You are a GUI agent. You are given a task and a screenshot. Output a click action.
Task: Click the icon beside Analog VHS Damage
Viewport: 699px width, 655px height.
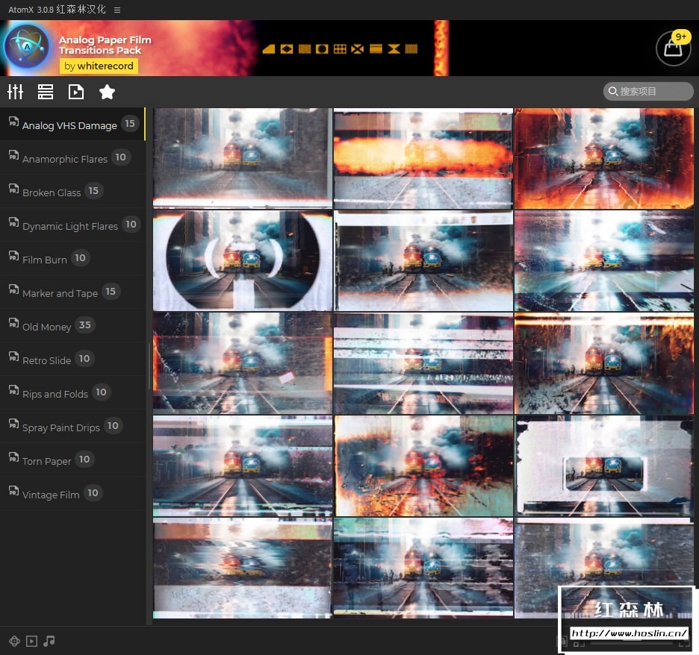click(x=14, y=121)
